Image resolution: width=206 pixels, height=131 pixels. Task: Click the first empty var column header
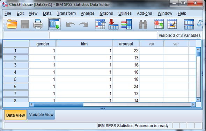(x=152, y=44)
